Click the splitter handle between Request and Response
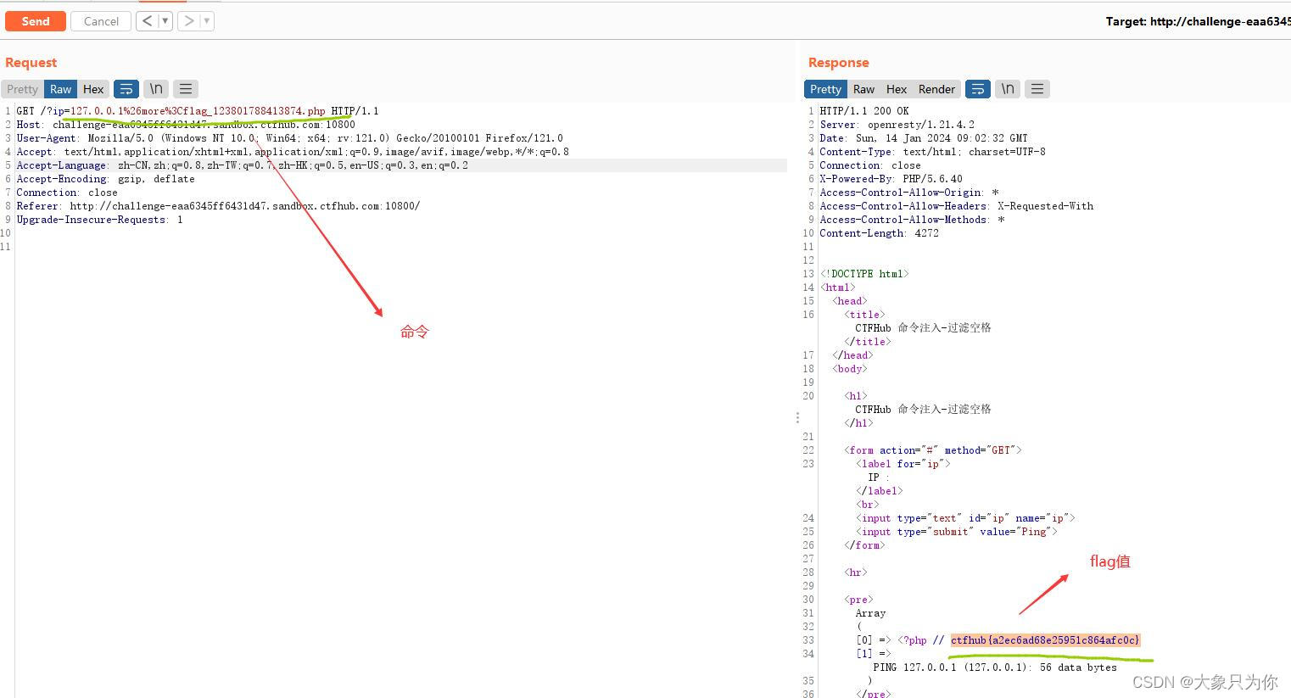Image resolution: width=1291 pixels, height=698 pixels. 797,417
